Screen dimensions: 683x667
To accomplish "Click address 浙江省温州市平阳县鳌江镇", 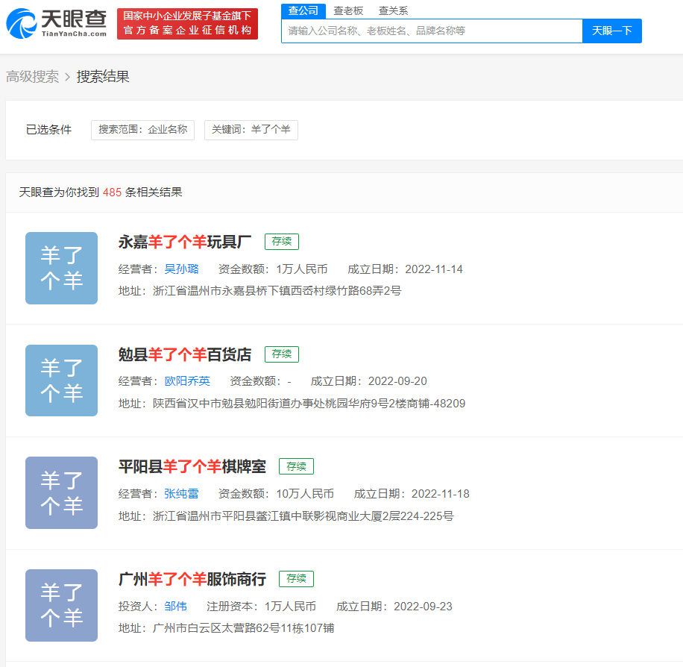I will 303,516.
